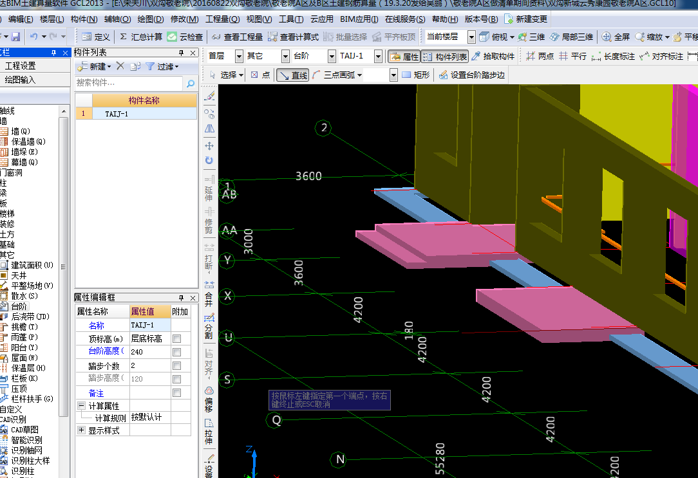This screenshot has width=698, height=478.
Task: Open 楼层(L) menu
Action: (x=52, y=19)
